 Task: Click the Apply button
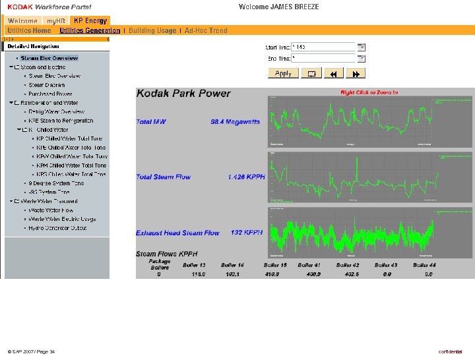pyautogui.click(x=283, y=74)
